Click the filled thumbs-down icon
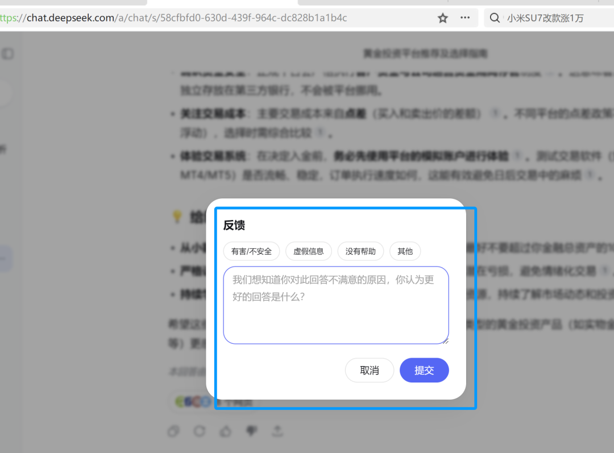The image size is (614, 453). [x=251, y=431]
